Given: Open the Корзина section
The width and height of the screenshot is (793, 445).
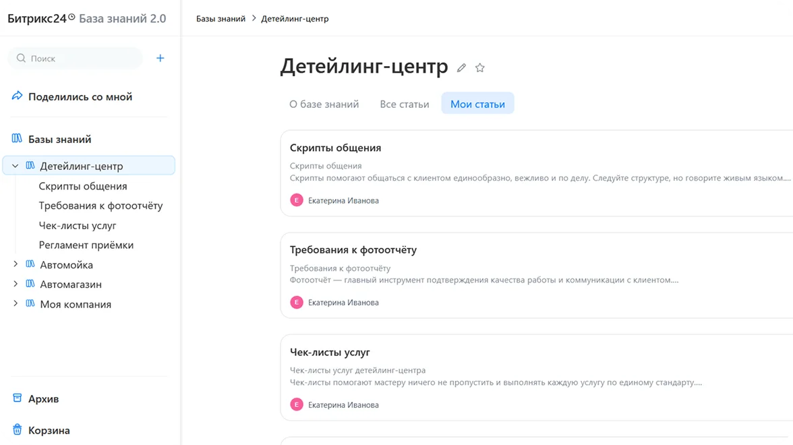Looking at the screenshot, I should click(x=49, y=430).
